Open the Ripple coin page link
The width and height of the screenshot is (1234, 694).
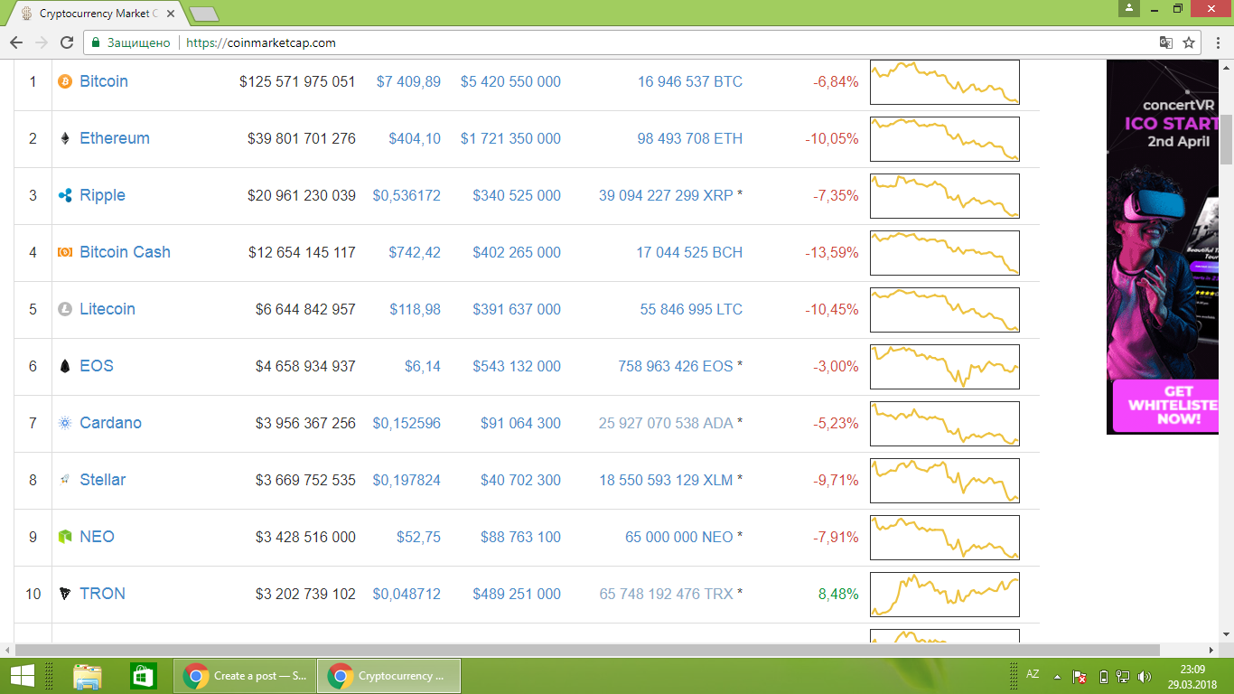[x=102, y=195]
